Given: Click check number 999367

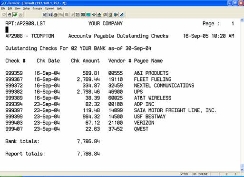Looking at the screenshot, I should click(x=14, y=79).
